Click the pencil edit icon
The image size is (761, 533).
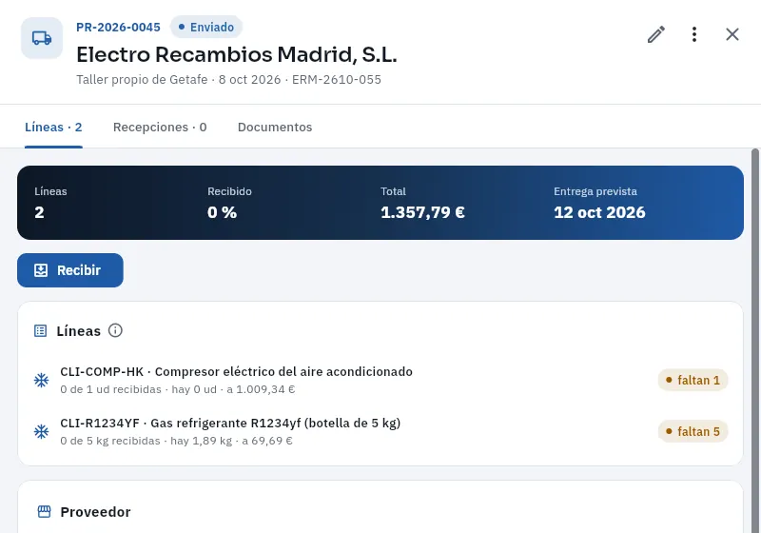(656, 34)
